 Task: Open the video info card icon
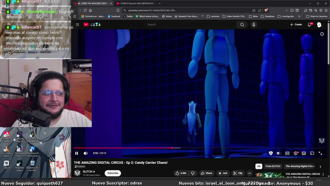(x=322, y=34)
